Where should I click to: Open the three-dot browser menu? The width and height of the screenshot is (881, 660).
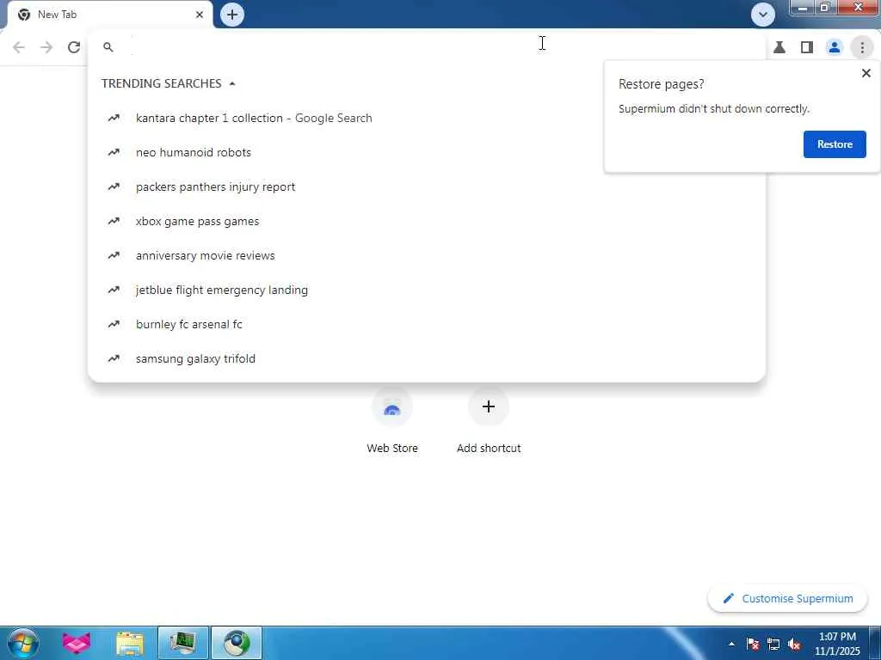pyautogui.click(x=862, y=47)
